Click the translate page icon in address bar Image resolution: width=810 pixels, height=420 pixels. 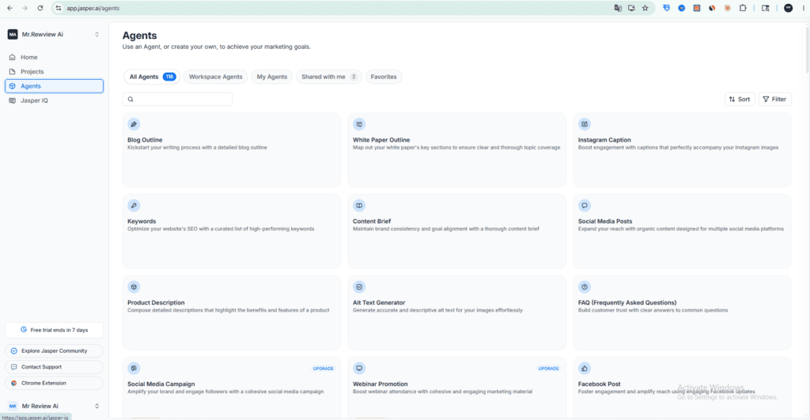coord(618,8)
